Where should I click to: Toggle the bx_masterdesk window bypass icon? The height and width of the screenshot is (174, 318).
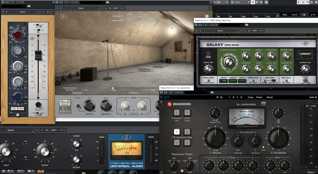coord(161,92)
